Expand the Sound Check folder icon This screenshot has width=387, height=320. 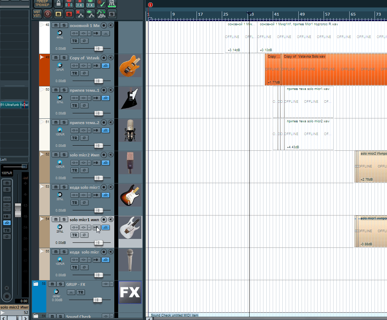click(x=36, y=316)
